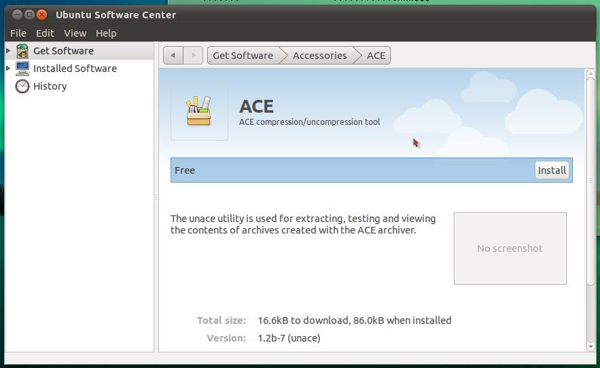Click the '16.6kB to download' size text
The height and width of the screenshot is (368, 600).
(303, 320)
